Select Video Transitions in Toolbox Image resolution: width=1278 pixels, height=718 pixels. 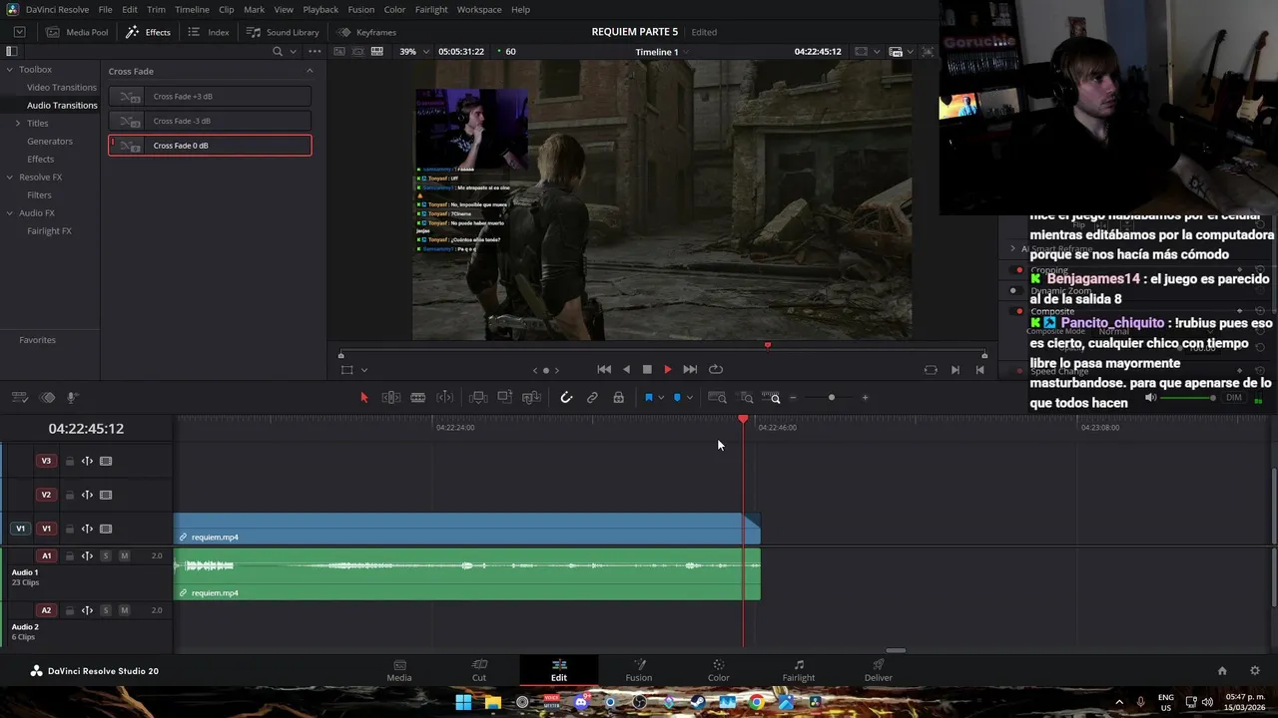point(62,88)
